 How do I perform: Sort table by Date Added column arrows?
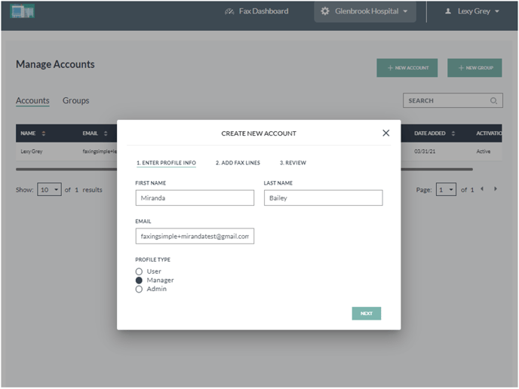click(453, 133)
